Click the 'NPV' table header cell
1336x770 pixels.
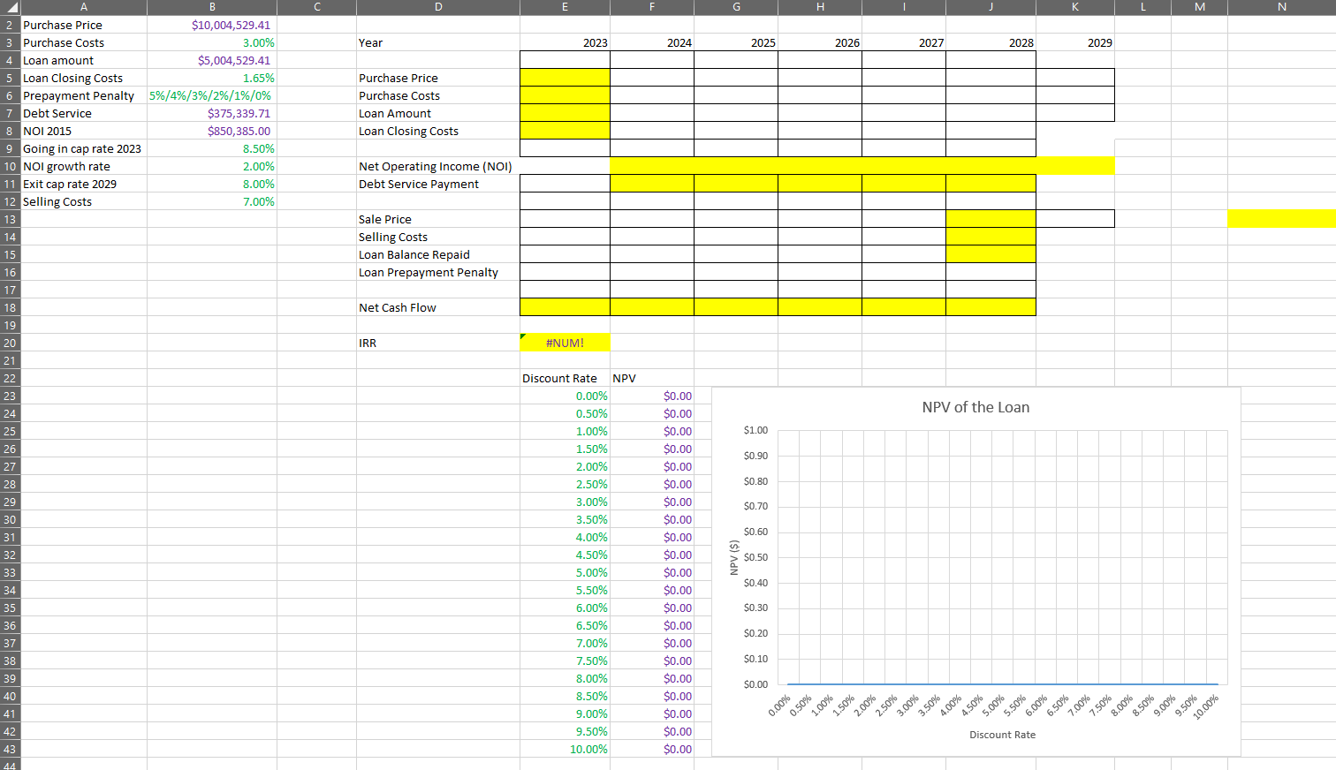[652, 378]
